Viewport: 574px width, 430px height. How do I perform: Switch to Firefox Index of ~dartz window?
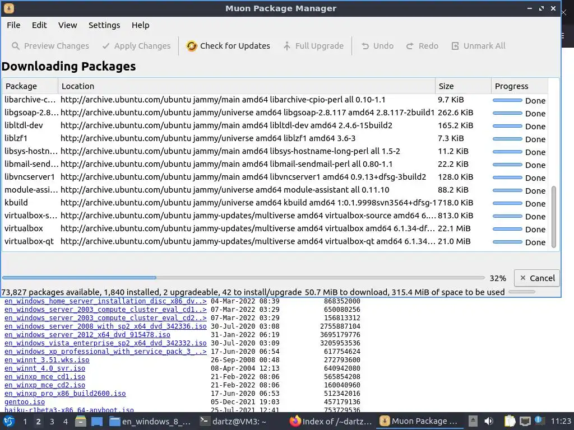331,421
